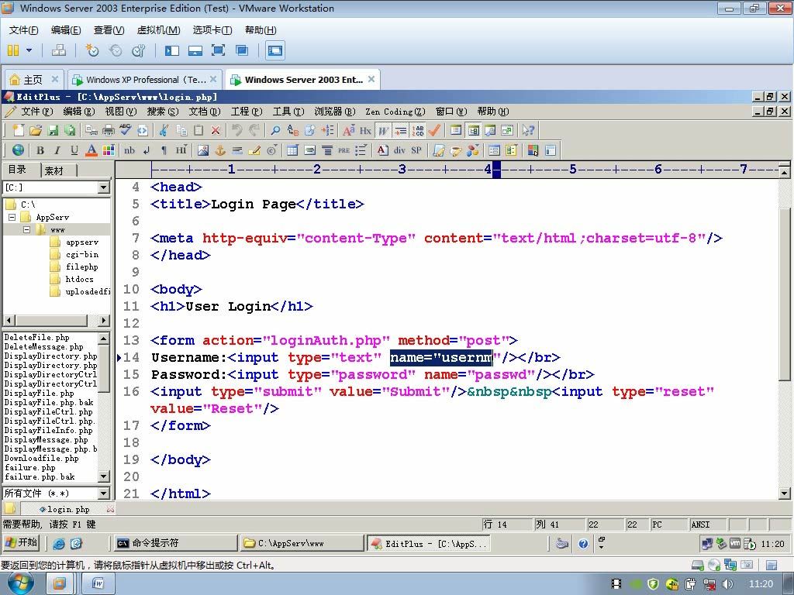Viewport: 794px width, 595px height.
Task: Insert paragraph tag (¶ icon)
Action: [164, 150]
